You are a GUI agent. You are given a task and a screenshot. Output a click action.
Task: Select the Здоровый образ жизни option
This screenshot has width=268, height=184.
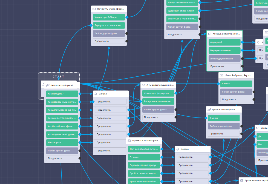pyautogui.click(x=182, y=11)
